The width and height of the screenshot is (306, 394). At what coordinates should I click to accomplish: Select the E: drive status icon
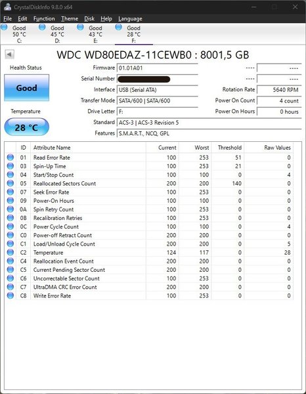(x=80, y=27)
